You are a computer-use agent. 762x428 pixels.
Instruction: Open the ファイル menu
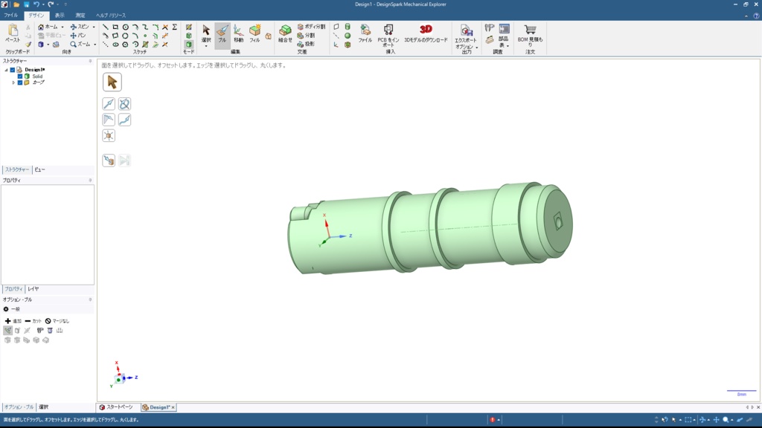tap(10, 16)
